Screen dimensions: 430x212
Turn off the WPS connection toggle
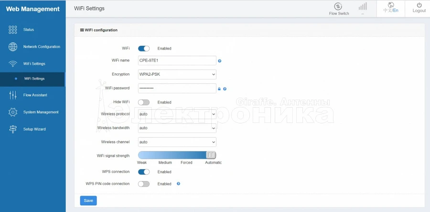point(144,172)
